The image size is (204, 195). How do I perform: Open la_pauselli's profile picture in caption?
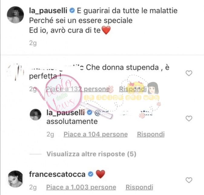pos(15,15)
